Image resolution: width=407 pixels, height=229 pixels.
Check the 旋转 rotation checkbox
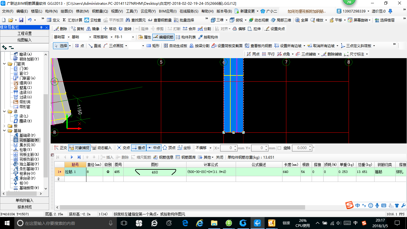[279, 148]
